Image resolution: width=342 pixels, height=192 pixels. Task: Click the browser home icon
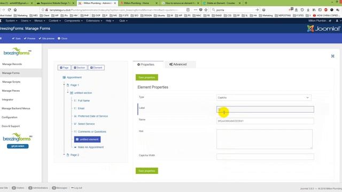pos(15,10)
